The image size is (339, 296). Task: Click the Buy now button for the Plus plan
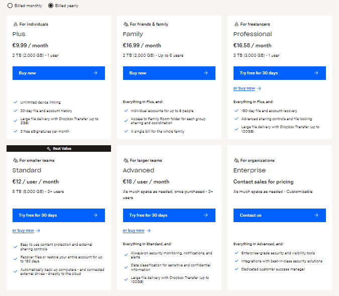click(x=59, y=73)
